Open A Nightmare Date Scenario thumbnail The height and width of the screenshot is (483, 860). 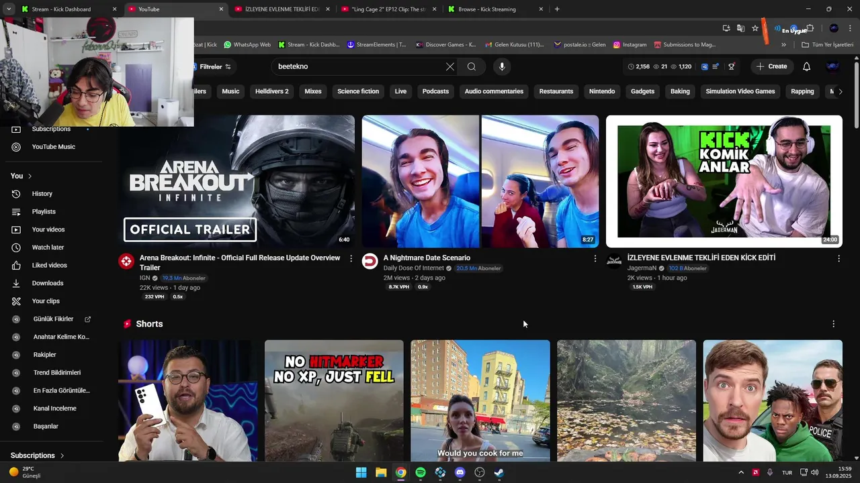(480, 181)
